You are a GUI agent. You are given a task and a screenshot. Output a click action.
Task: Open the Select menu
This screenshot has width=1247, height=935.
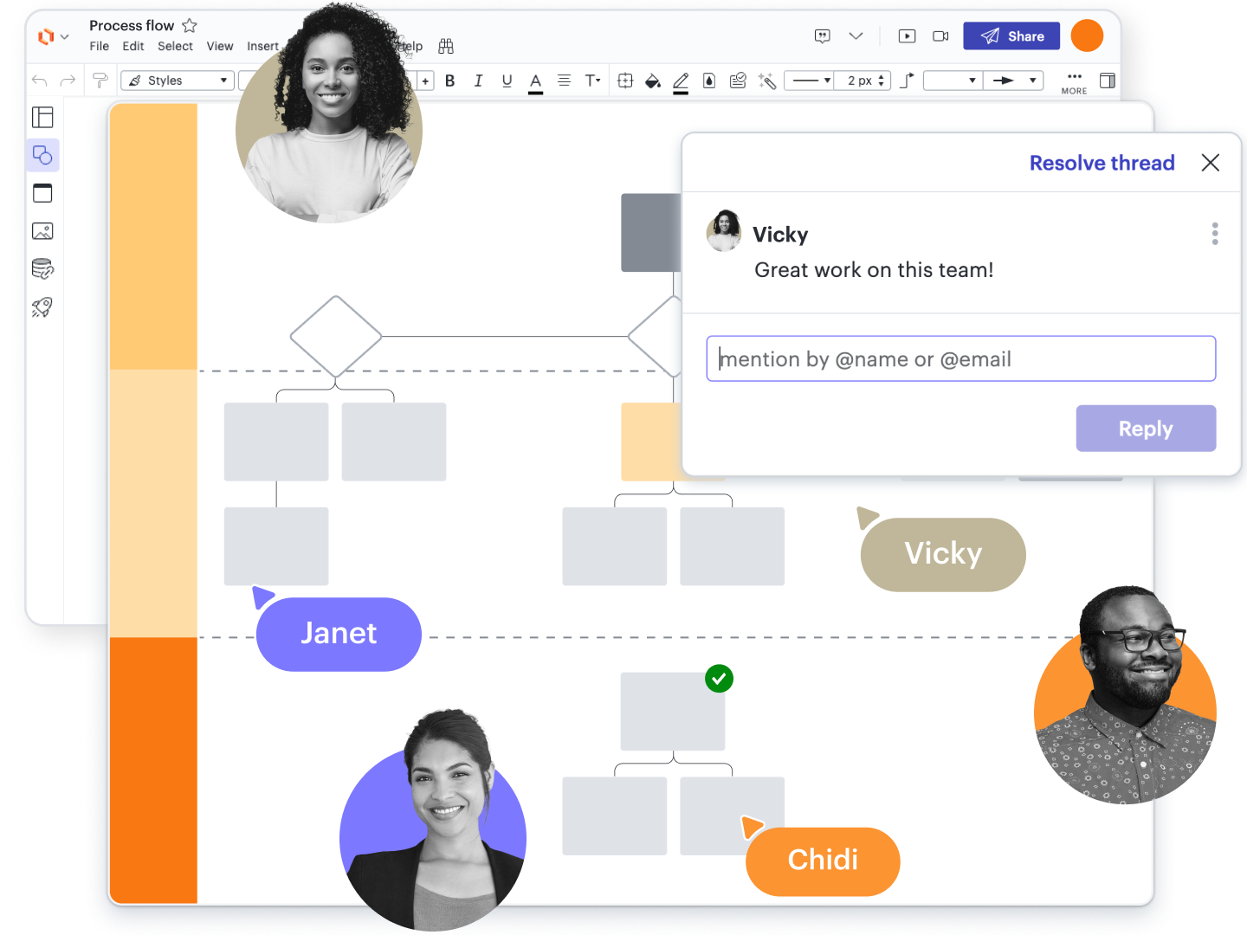click(175, 47)
